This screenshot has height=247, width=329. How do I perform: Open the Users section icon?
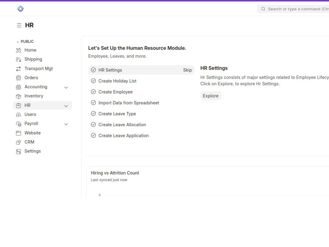[x=18, y=114]
